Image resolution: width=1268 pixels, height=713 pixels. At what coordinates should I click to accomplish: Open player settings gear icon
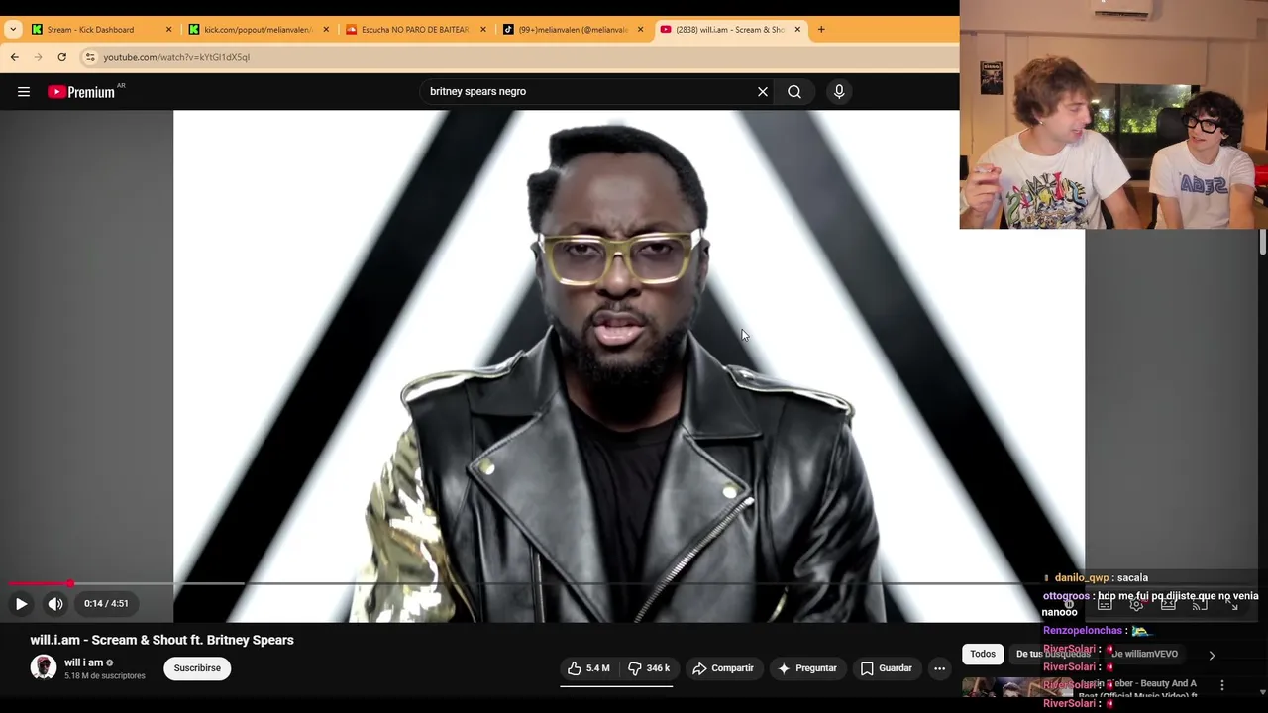click(1136, 604)
